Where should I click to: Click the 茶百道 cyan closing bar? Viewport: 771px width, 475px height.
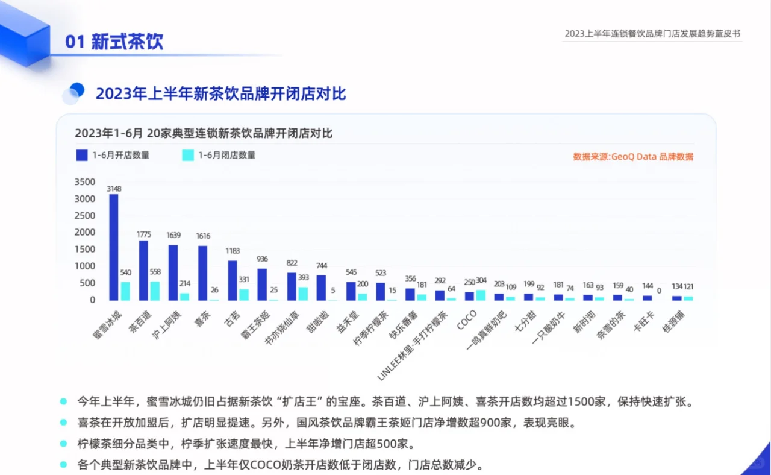click(x=155, y=291)
